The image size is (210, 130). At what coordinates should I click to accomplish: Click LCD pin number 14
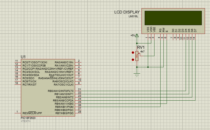coord(194,38)
